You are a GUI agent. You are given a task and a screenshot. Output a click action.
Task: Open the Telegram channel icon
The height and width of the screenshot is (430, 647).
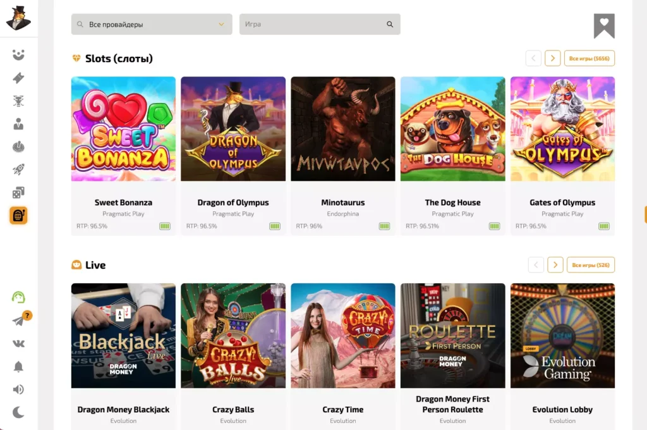[x=18, y=321]
